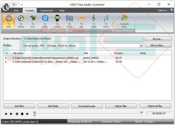Click the play button
This screenshot has height=125, width=175.
coord(11,114)
